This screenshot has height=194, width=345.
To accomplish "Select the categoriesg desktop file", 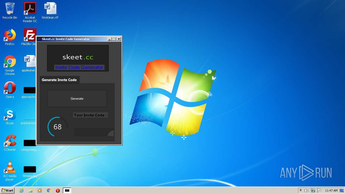I will tap(29, 145).
